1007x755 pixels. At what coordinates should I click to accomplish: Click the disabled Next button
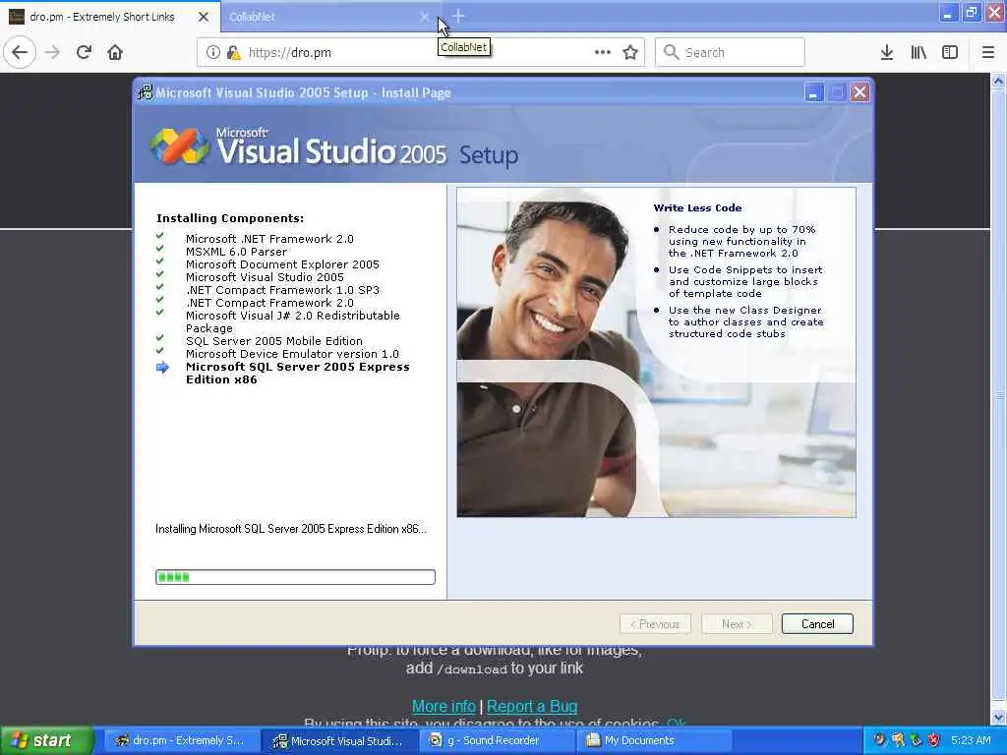[x=737, y=624]
